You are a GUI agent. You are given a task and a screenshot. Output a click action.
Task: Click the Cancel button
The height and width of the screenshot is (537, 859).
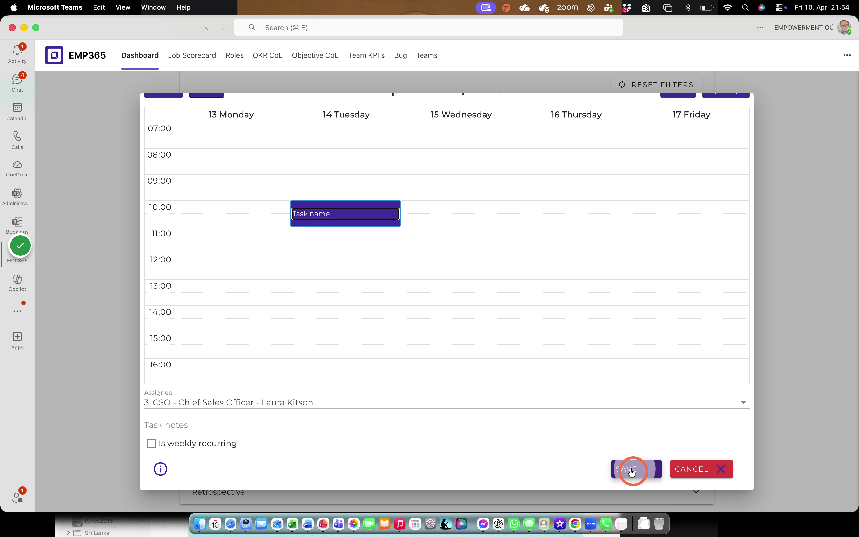coord(701,469)
